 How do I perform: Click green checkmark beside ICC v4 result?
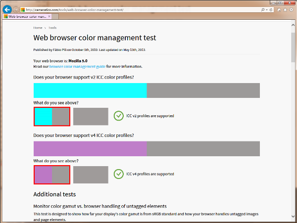tap(118, 174)
